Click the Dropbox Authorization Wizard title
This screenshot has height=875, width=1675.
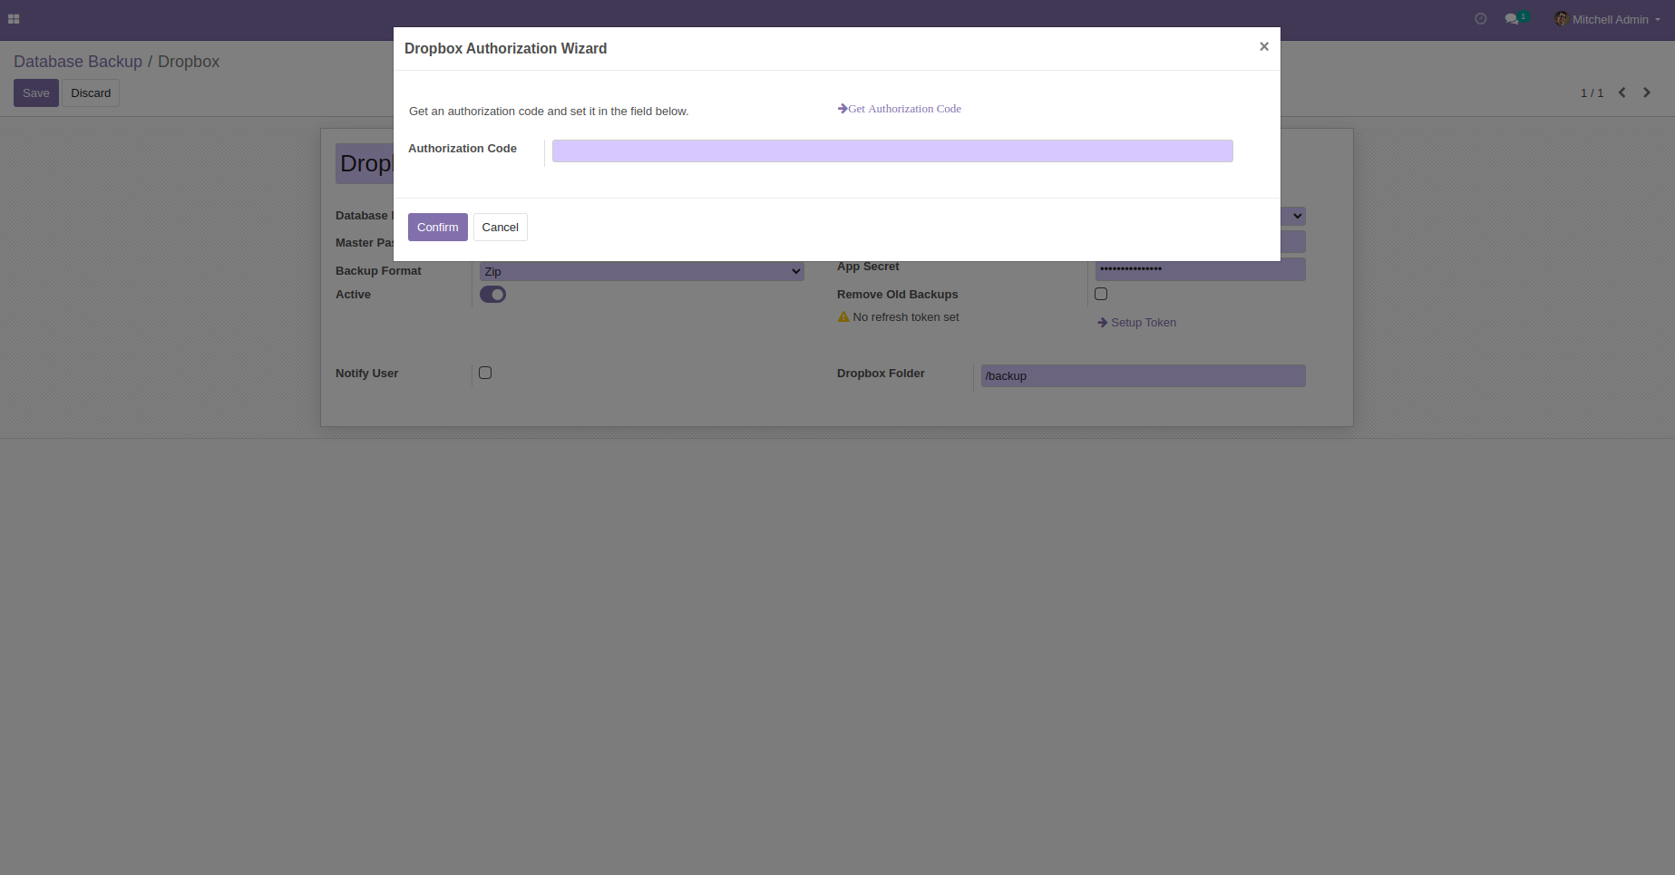(505, 49)
